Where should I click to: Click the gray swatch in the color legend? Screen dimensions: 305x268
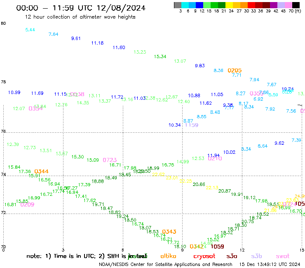tap(178, 5)
